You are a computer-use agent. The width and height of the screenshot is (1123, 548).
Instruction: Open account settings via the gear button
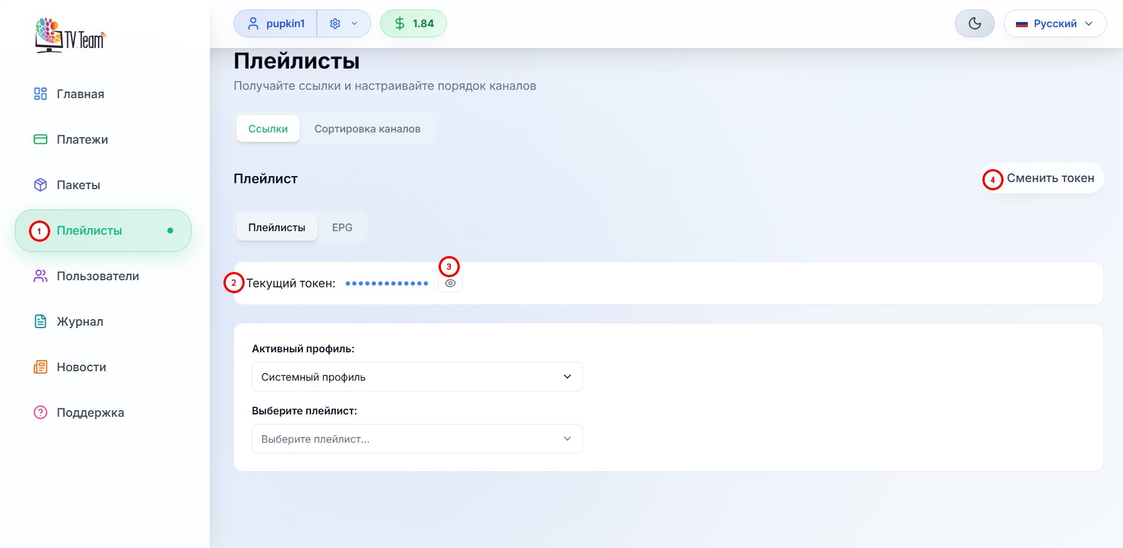(335, 24)
